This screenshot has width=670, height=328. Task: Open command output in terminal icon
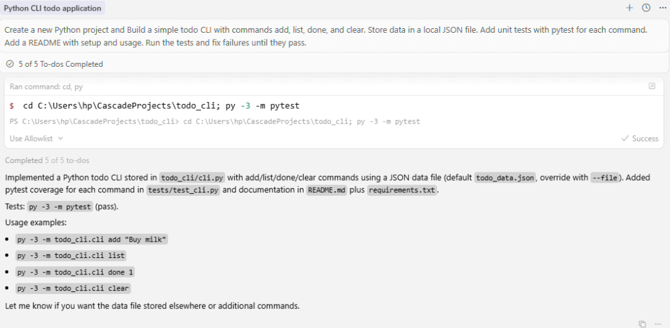click(x=652, y=86)
